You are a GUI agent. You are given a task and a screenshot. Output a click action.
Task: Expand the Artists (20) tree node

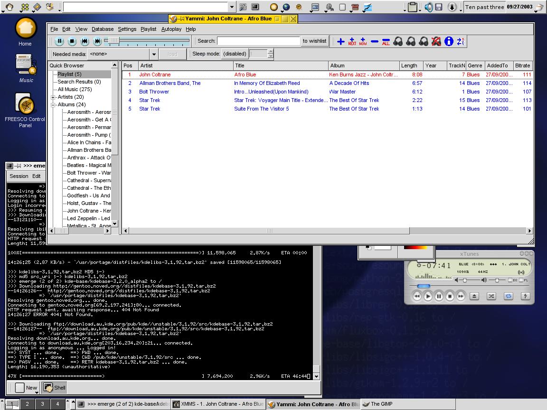53,97
